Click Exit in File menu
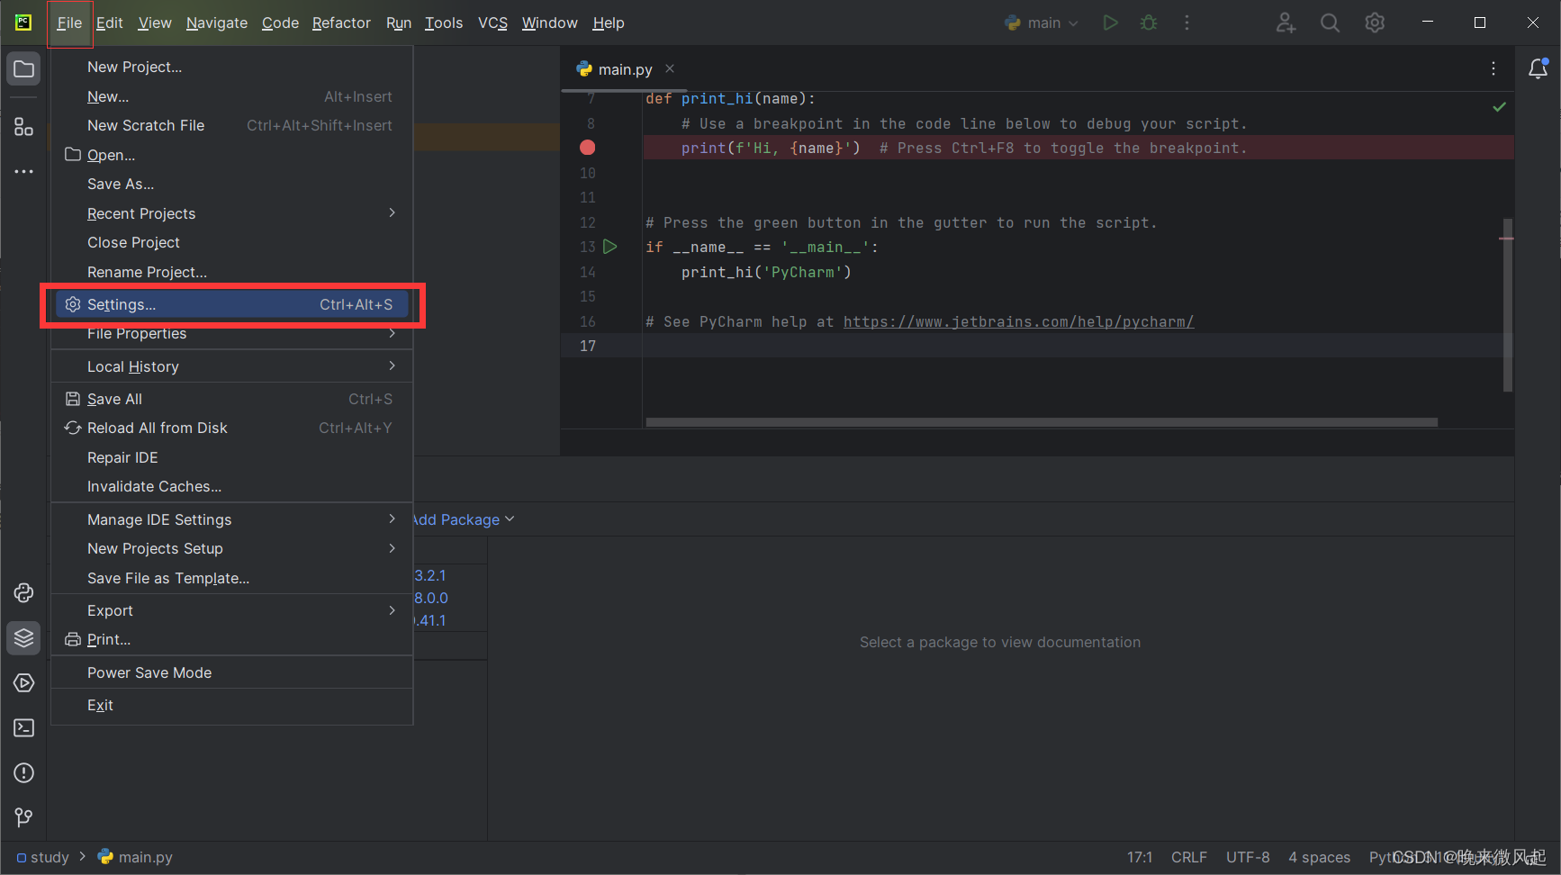1561x875 pixels. [232, 705]
